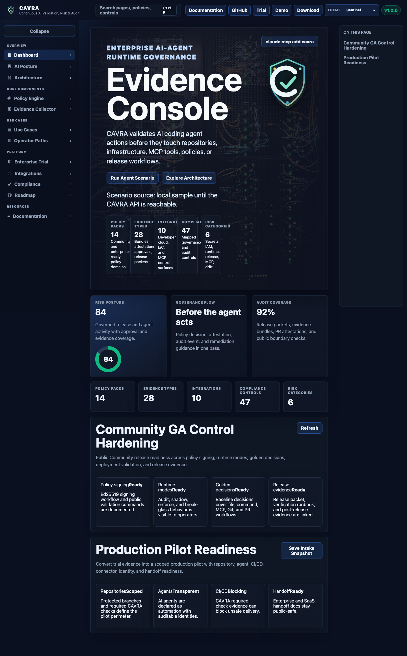The height and width of the screenshot is (656, 407).
Task: Expand the Architecture chevron
Action: point(71,78)
